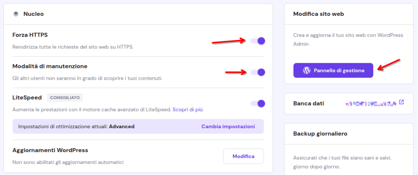Click the CONSIGLIATO badge next to LiteSpeed
Viewport: 418px width, 175px height.
click(x=65, y=98)
